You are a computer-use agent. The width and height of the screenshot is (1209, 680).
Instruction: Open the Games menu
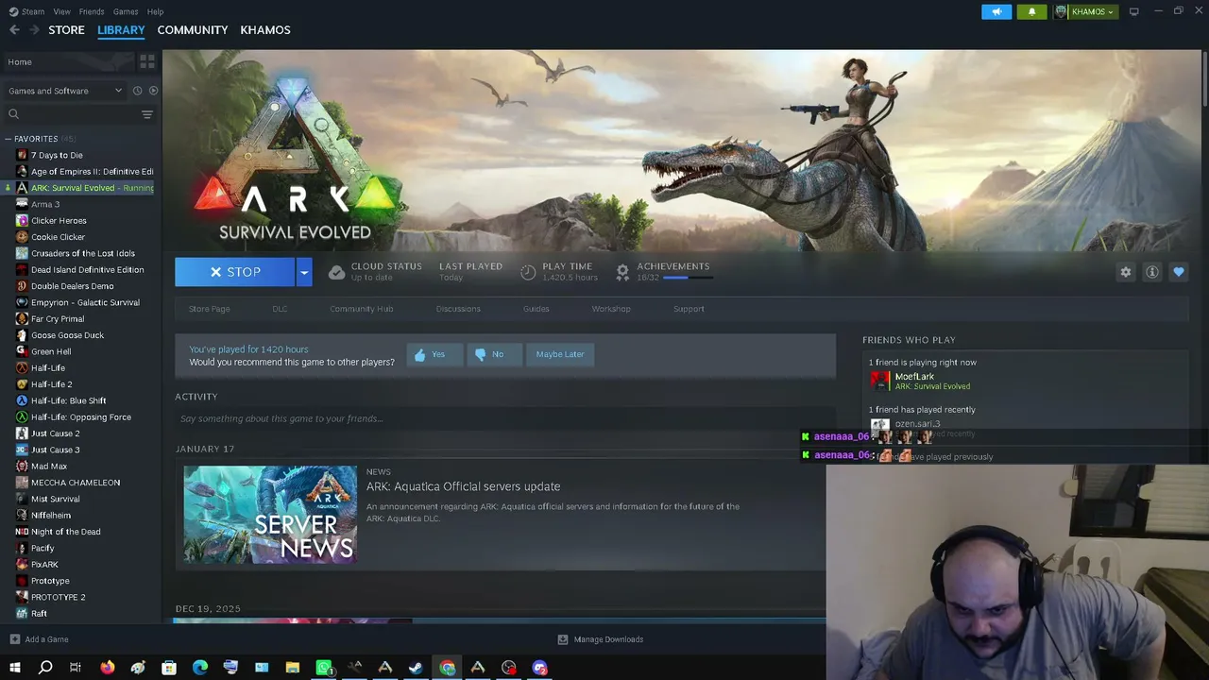pos(126,11)
